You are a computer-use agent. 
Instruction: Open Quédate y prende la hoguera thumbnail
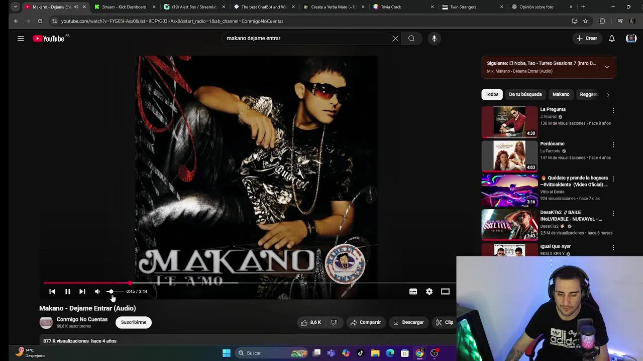point(510,190)
